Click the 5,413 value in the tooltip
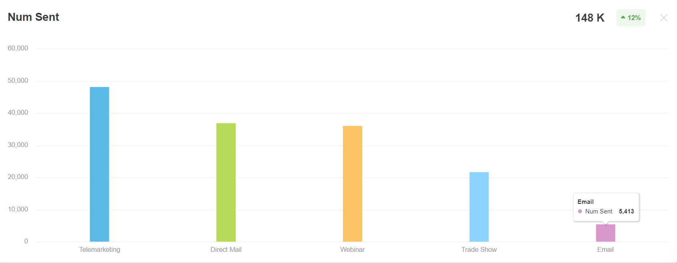This screenshot has width=677, height=263. click(626, 211)
